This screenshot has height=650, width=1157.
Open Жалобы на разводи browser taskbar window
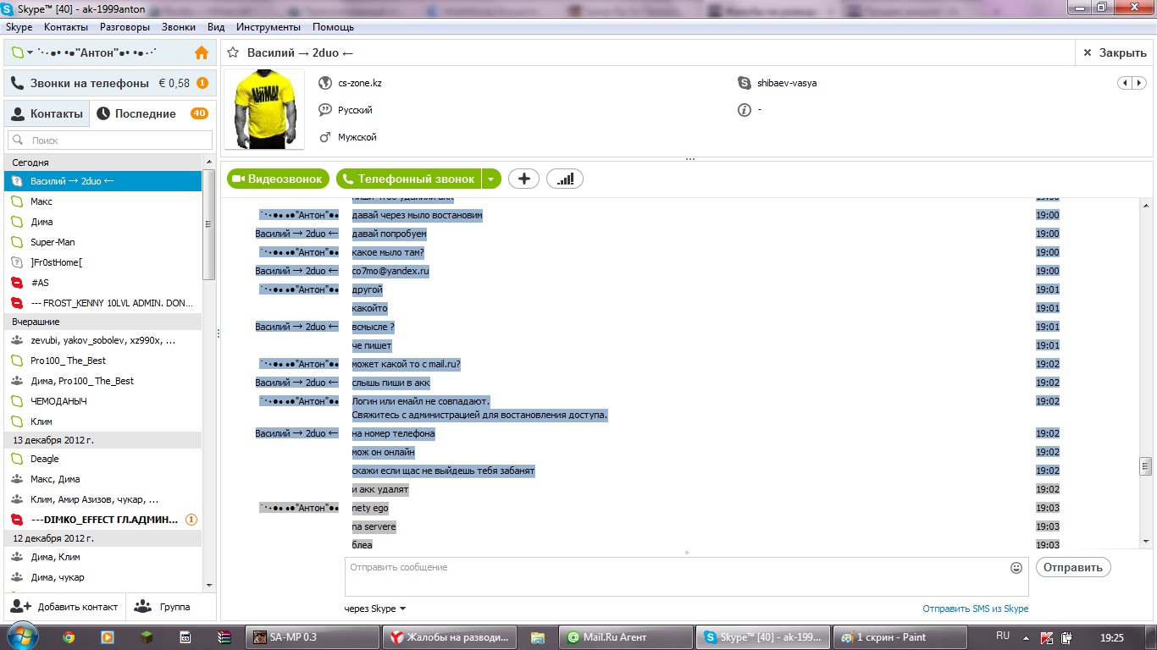pyautogui.click(x=451, y=637)
